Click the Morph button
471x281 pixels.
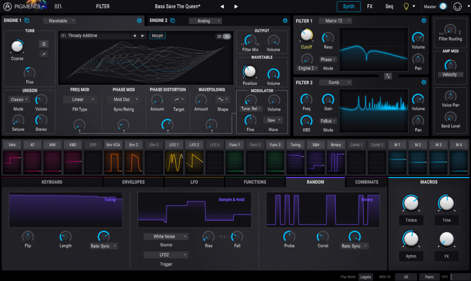(157, 36)
